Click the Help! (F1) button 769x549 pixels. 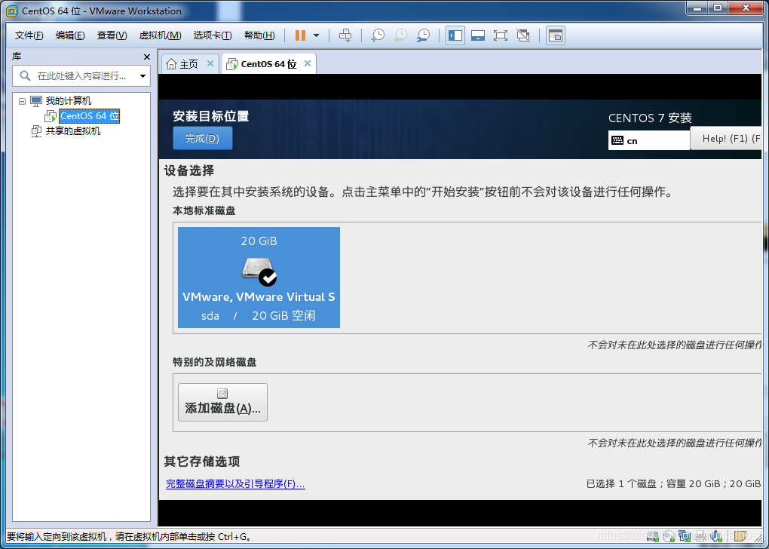(728, 138)
